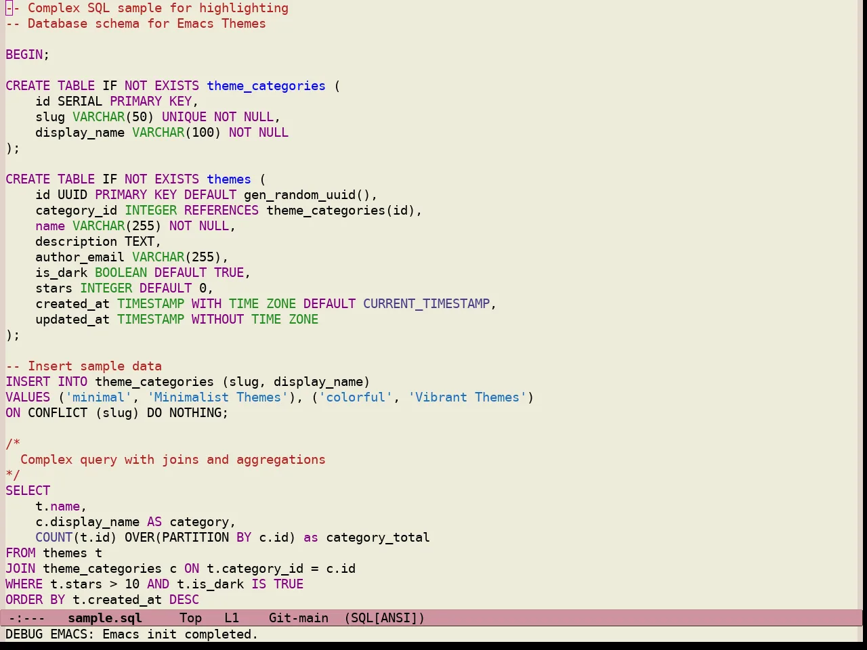Click the SELECT keyword

coord(28,490)
